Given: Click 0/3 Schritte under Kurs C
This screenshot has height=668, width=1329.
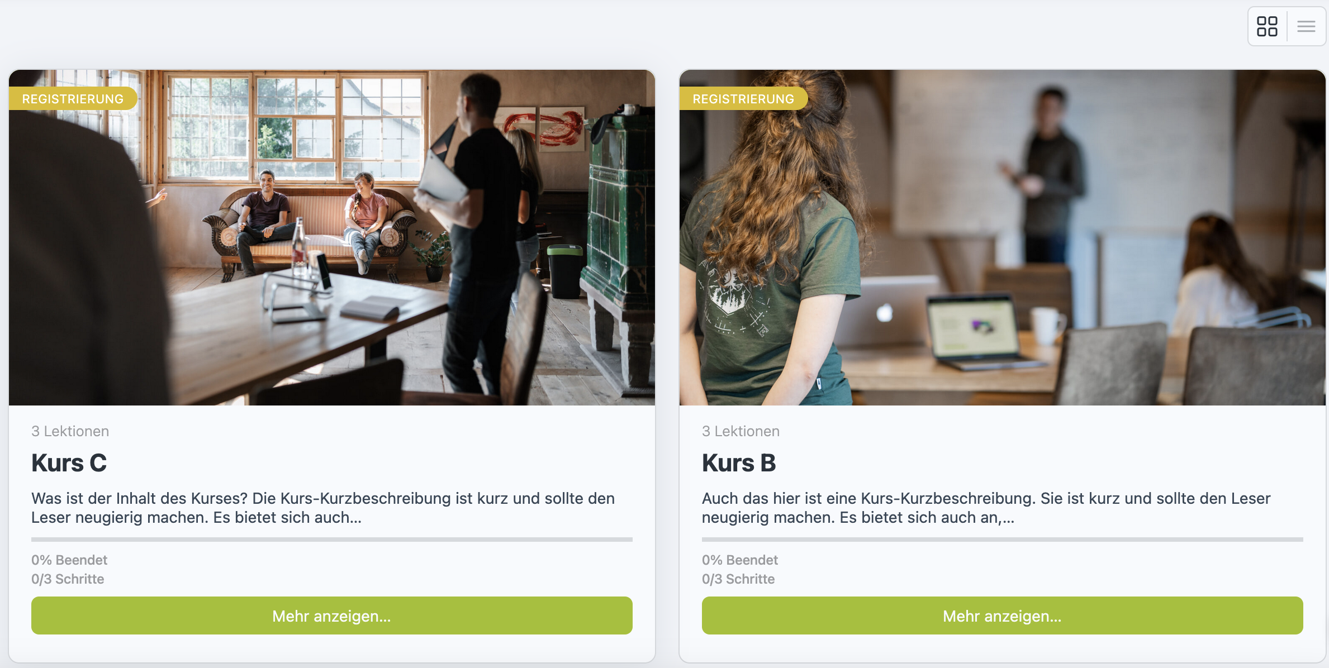Looking at the screenshot, I should (x=68, y=579).
